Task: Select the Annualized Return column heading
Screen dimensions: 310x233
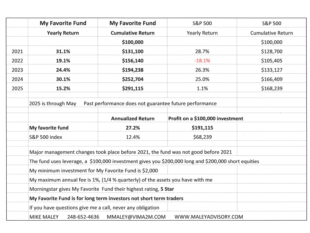Action: coord(133,118)
